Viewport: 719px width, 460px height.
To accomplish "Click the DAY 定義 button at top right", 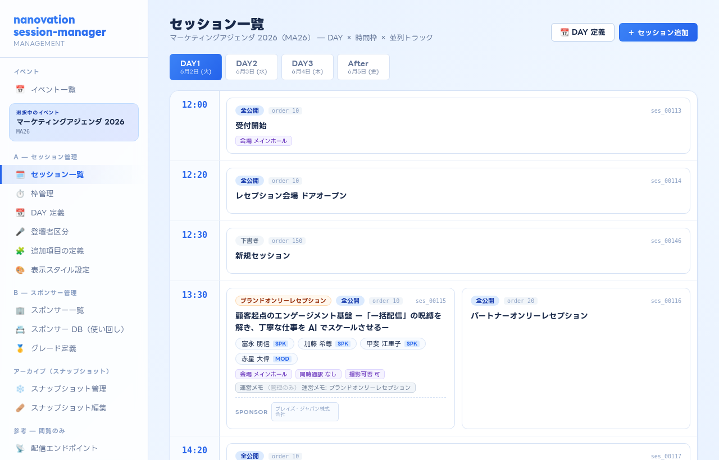I will click(x=583, y=33).
